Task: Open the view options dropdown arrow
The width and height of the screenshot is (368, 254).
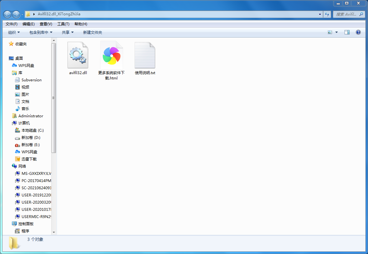Action: [336, 32]
